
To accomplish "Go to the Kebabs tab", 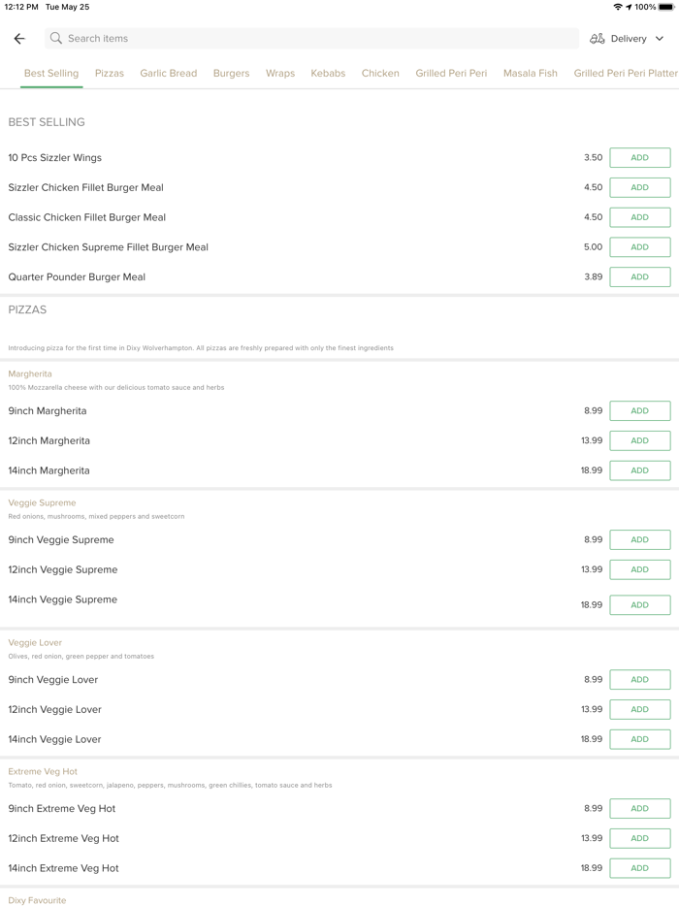I will (x=328, y=73).
